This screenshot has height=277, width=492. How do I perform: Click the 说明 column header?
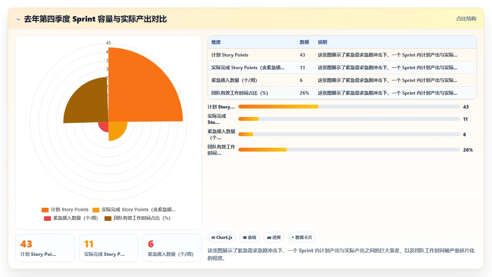tap(322, 42)
